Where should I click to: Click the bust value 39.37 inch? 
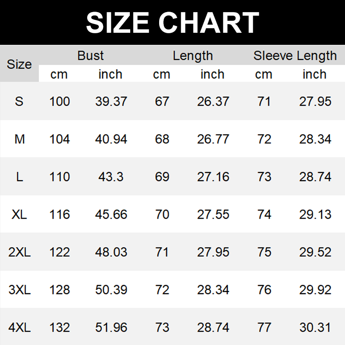[111, 101]
